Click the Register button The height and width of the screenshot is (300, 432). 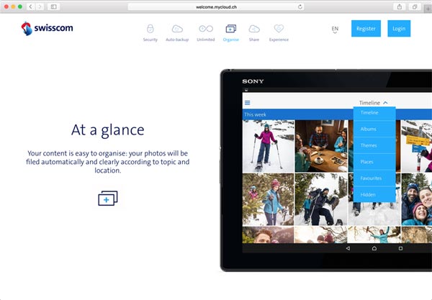click(366, 29)
